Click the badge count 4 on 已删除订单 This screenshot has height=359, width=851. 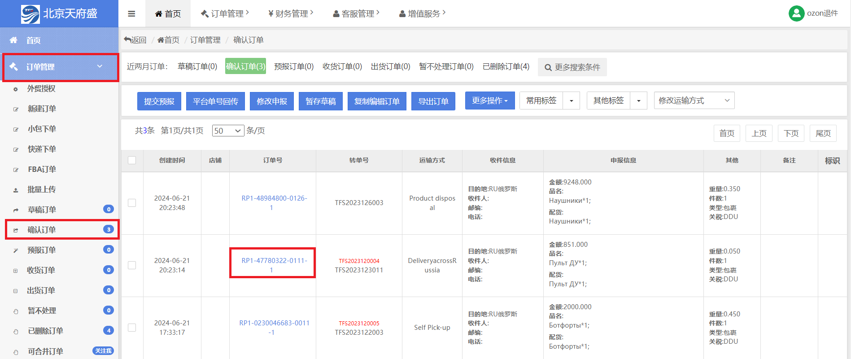click(108, 330)
